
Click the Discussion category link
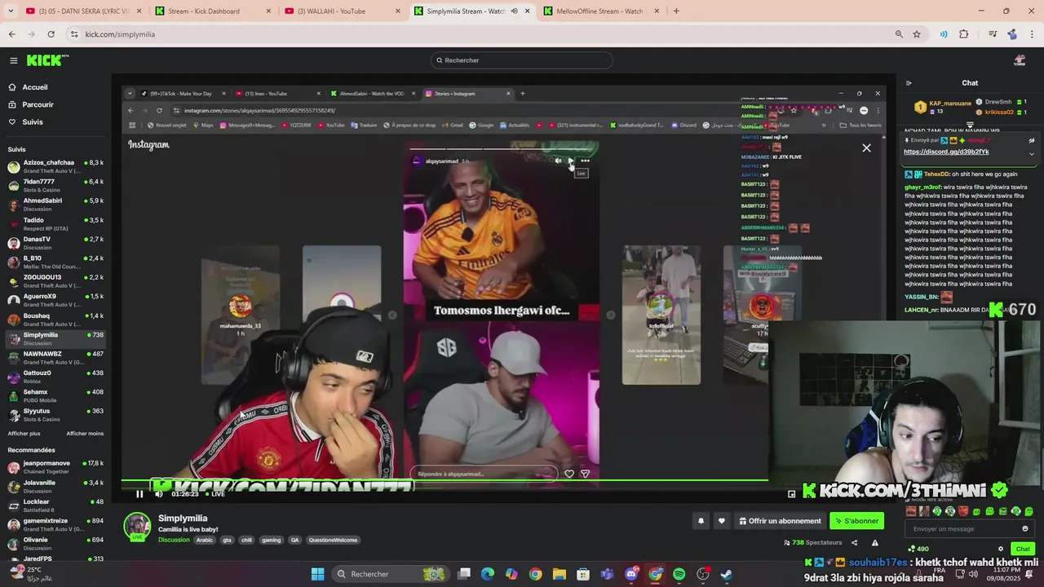[x=174, y=540]
